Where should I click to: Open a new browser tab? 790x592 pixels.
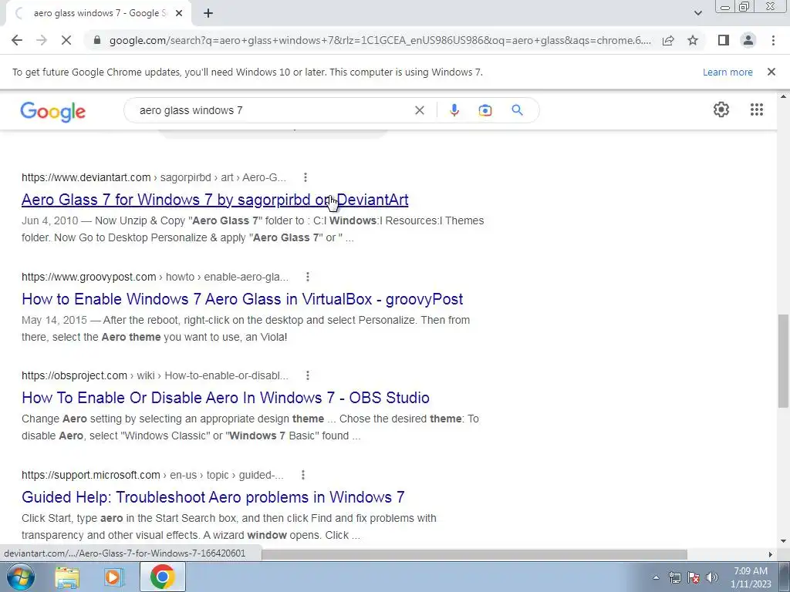pos(208,13)
